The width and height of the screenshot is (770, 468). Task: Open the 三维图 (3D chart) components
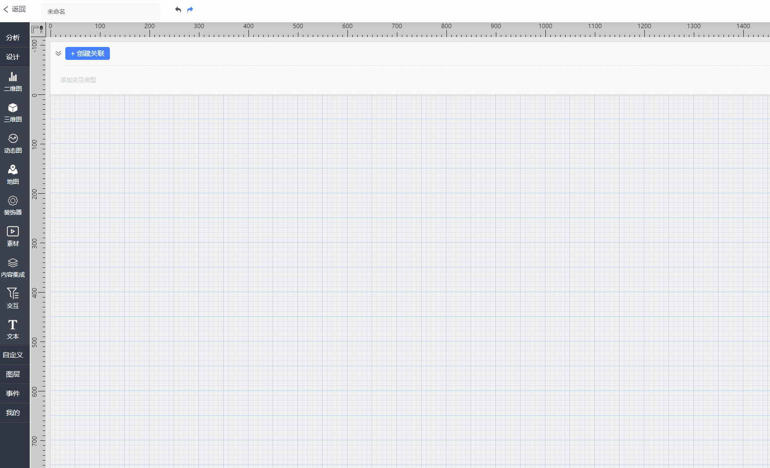[13, 112]
